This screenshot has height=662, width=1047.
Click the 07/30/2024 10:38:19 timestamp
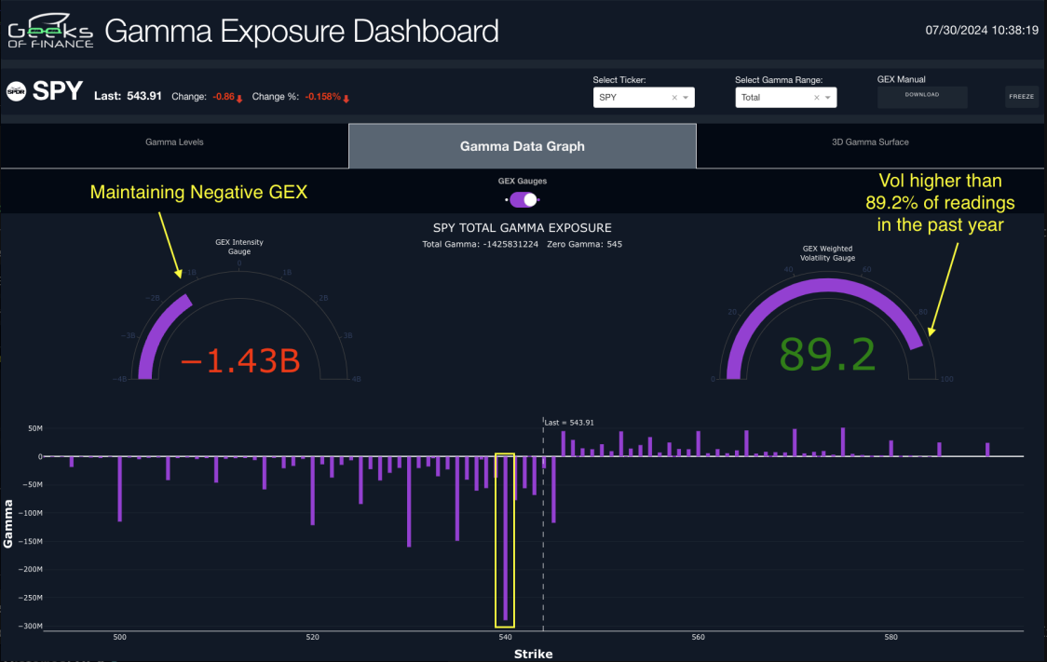tap(982, 30)
